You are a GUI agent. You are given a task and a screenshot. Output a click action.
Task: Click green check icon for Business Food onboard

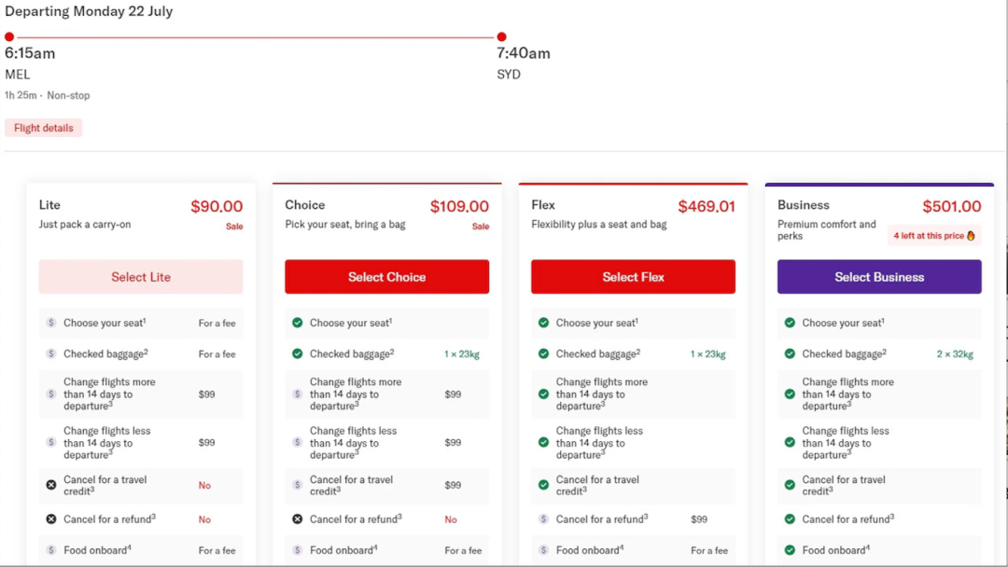point(791,550)
